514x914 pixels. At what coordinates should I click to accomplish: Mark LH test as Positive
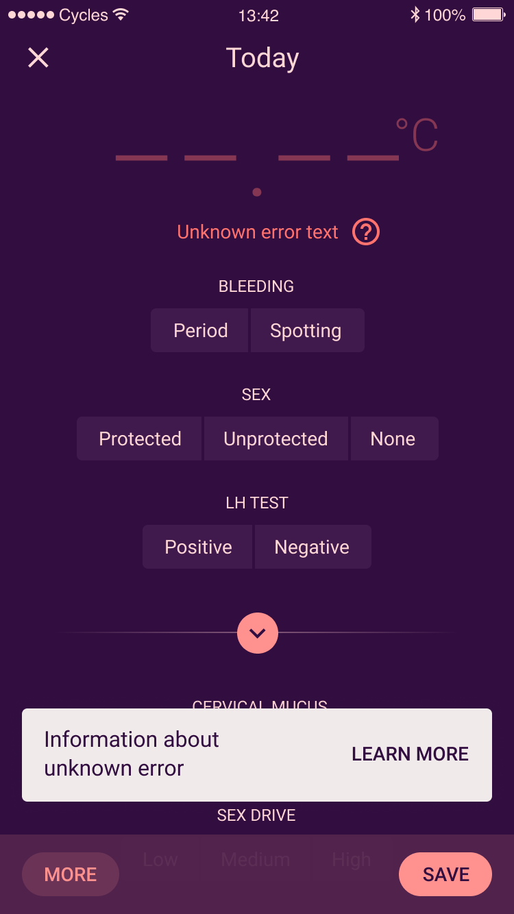[197, 547]
